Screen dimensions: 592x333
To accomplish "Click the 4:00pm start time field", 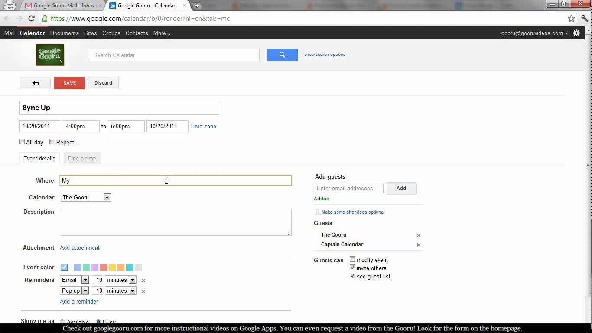I will [81, 126].
